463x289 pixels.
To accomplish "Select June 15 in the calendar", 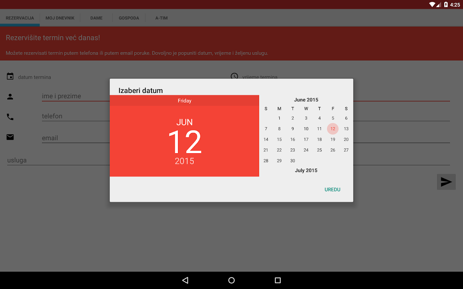I will [279, 139].
